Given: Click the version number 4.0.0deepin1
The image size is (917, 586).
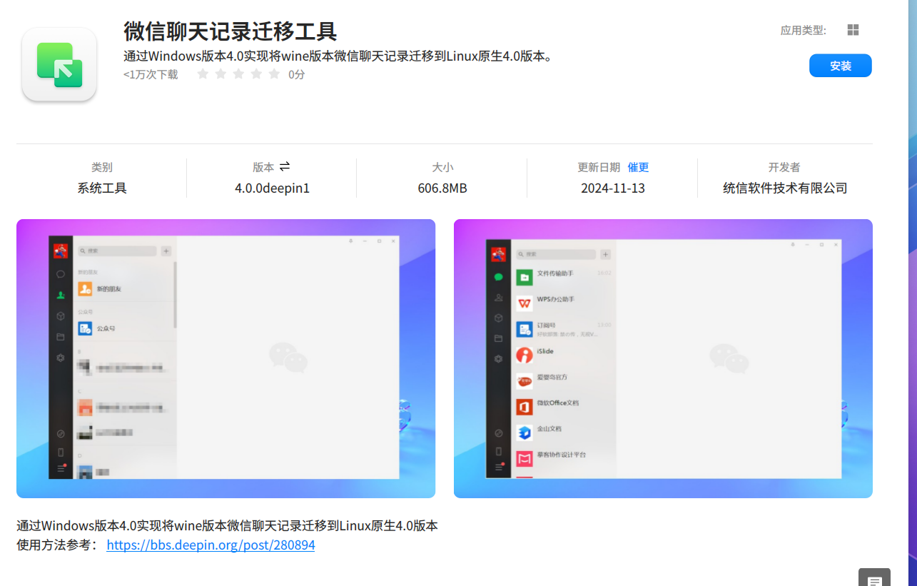Looking at the screenshot, I should [272, 188].
